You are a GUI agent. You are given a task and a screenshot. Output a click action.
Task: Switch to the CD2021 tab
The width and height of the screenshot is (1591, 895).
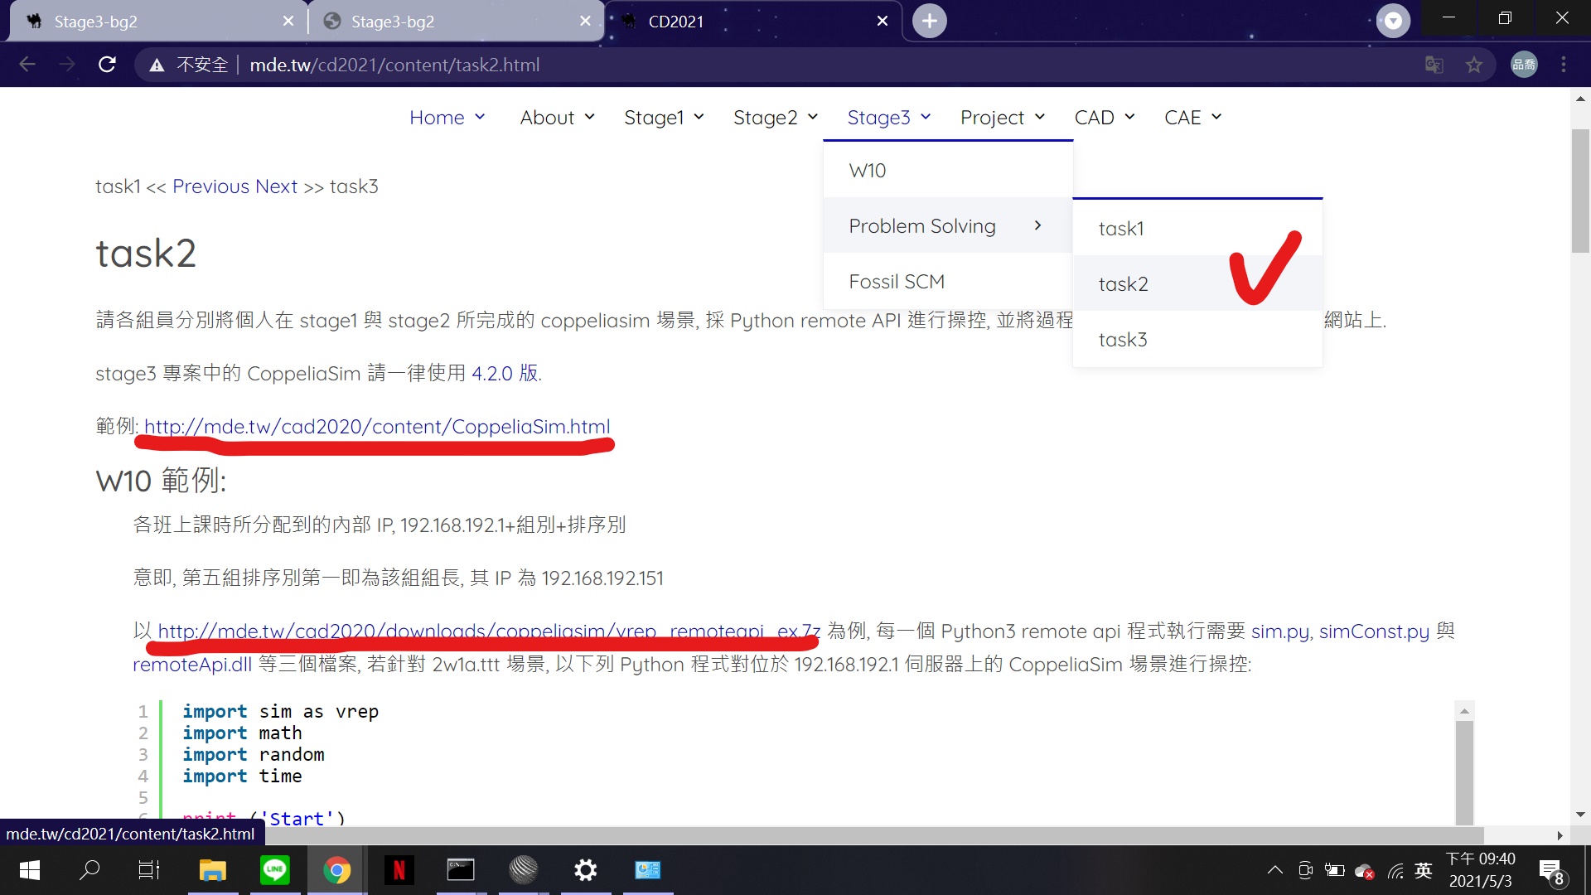click(675, 22)
